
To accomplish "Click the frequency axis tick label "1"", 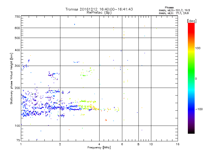I will [21, 144].
